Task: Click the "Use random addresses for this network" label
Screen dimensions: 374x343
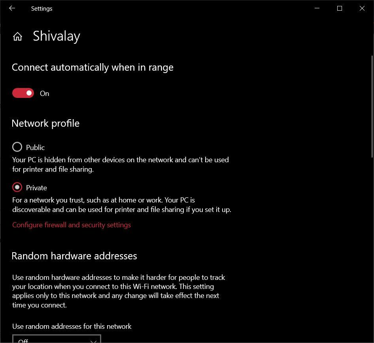Action: tap(72, 326)
